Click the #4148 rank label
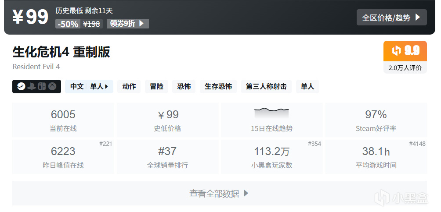 (x=417, y=144)
